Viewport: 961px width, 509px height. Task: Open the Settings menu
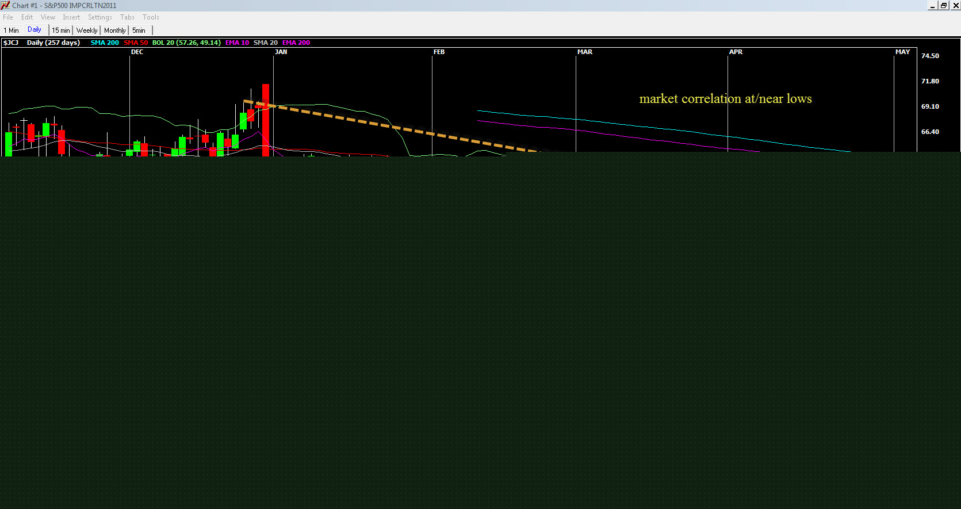tap(99, 17)
